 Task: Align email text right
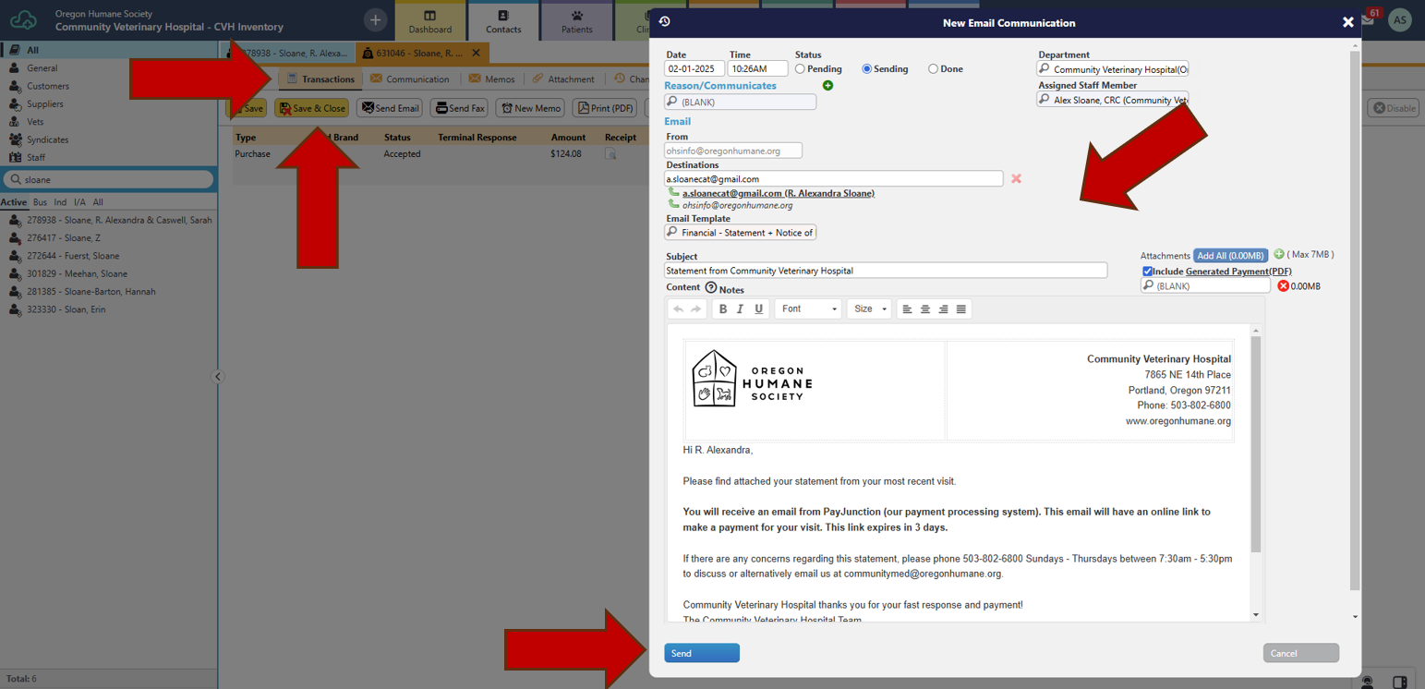click(x=943, y=309)
